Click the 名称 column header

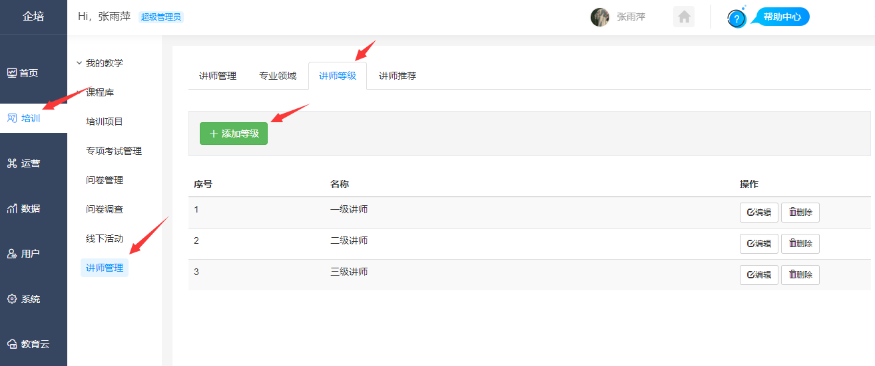tap(340, 184)
